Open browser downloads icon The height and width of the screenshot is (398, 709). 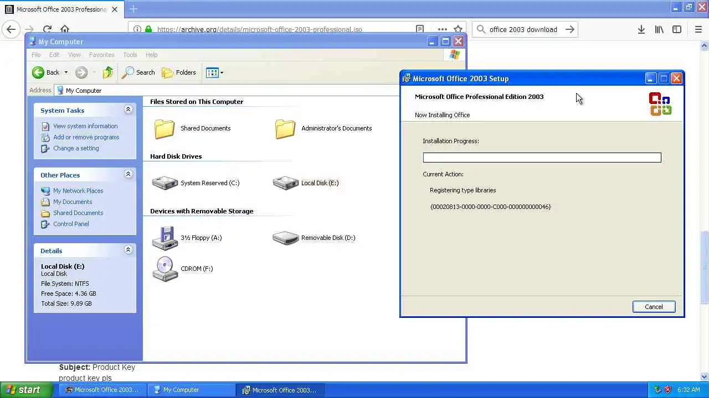coord(641,29)
